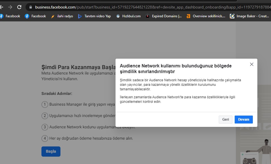Close the Audience Network dialog with X
This screenshot has height=164, width=271.
(x=251, y=64)
